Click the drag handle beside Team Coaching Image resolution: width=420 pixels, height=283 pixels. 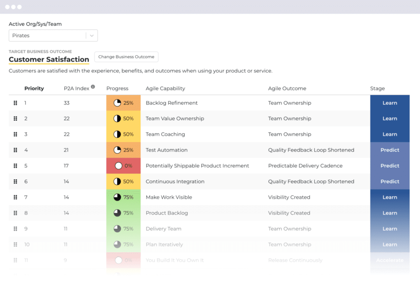(15, 134)
